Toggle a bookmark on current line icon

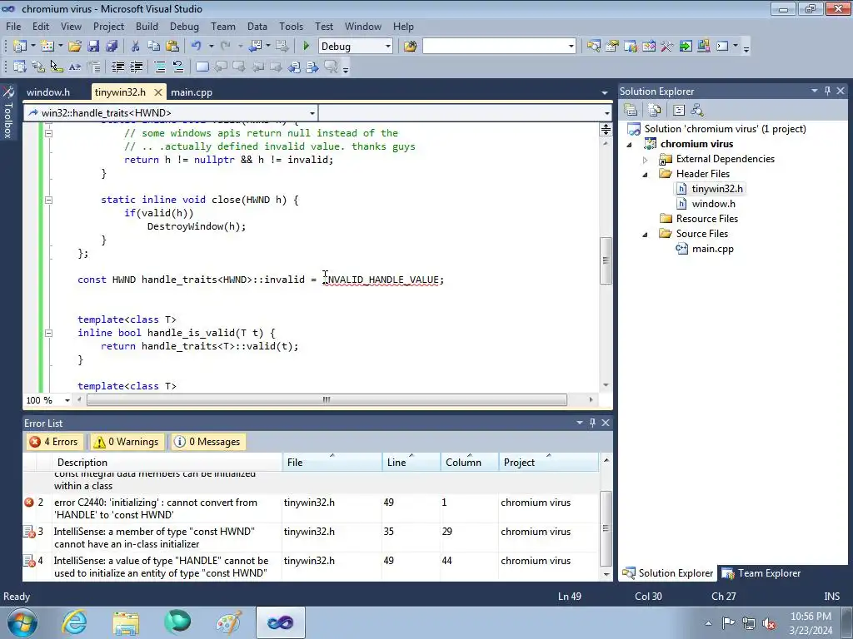202,67
